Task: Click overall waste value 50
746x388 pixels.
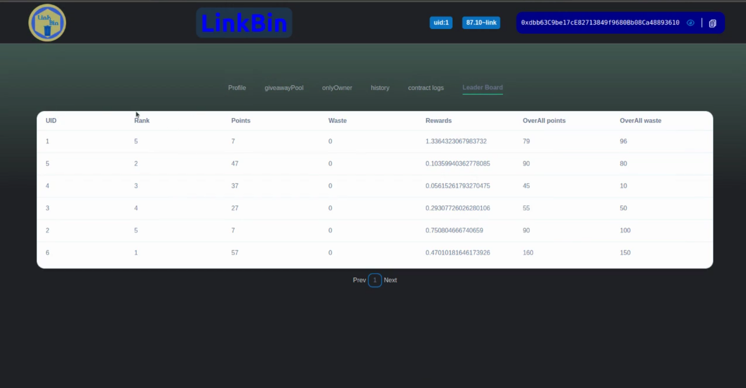Action: [x=623, y=208]
